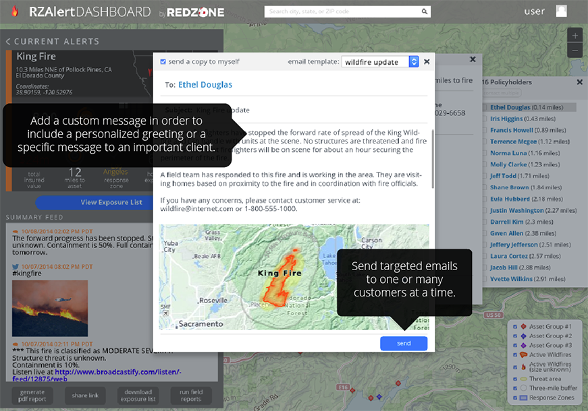Open the user avatar icon
Screen dimensions: 588x411
pos(561,11)
